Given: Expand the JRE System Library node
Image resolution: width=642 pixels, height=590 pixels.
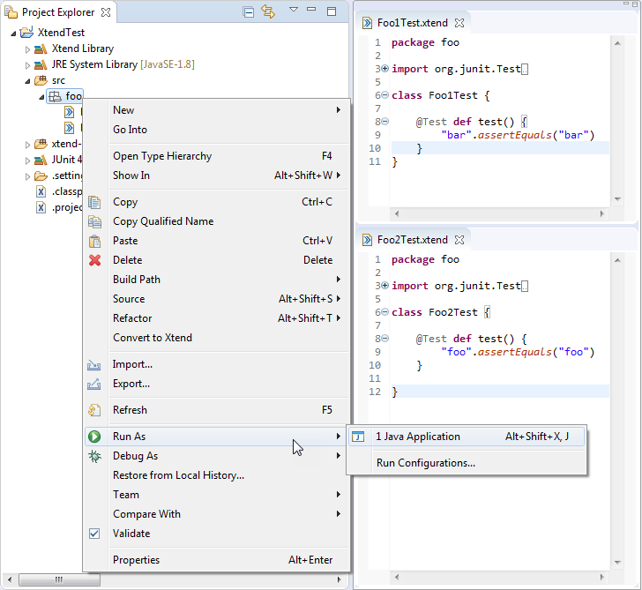Looking at the screenshot, I should point(27,65).
